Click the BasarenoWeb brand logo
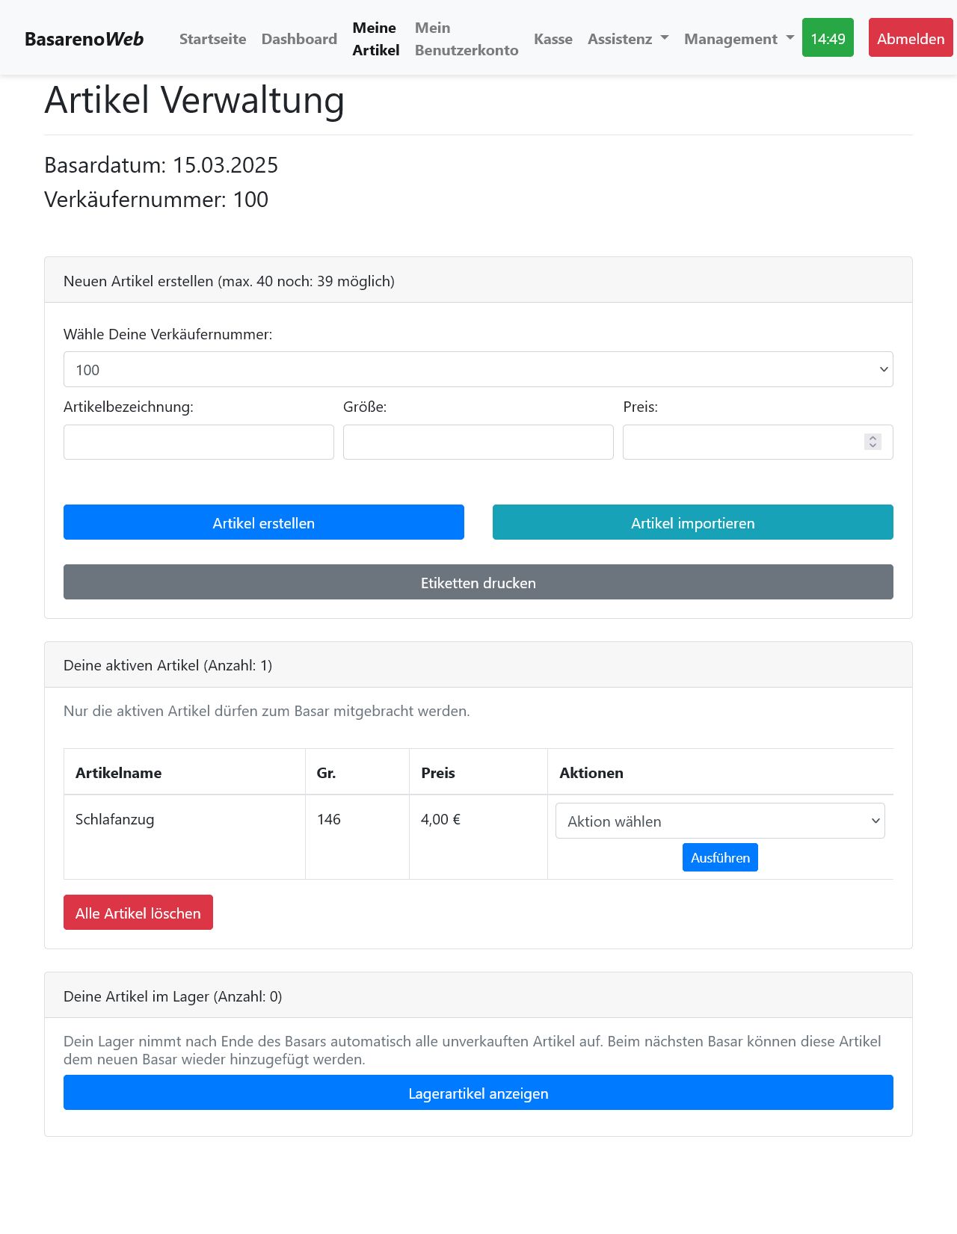The height and width of the screenshot is (1234, 957). [x=84, y=39]
